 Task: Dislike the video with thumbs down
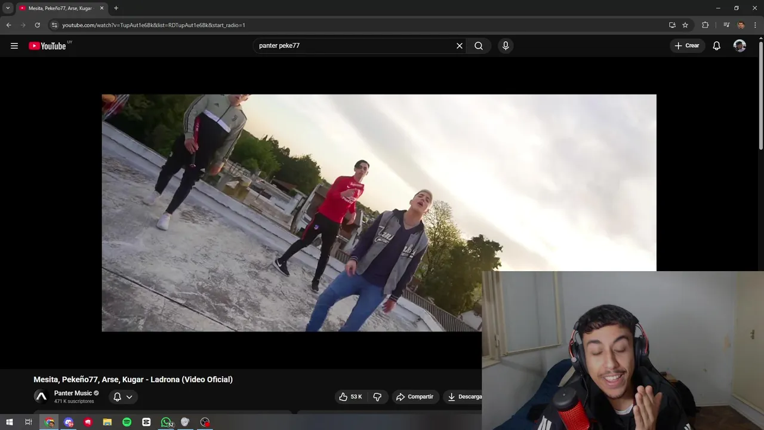coord(377,397)
